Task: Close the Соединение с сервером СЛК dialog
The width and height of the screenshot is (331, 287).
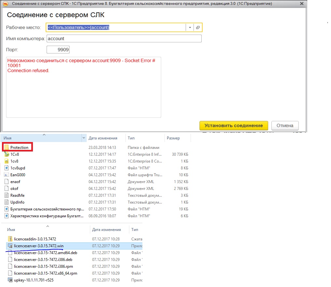Action: [x=302, y=4]
